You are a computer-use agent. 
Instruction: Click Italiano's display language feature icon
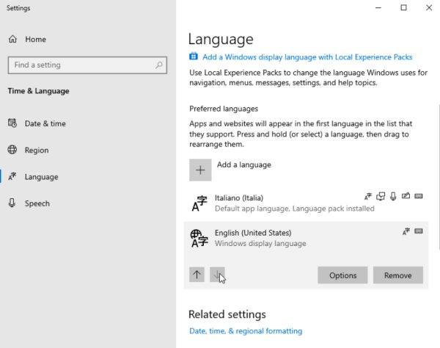tap(368, 196)
